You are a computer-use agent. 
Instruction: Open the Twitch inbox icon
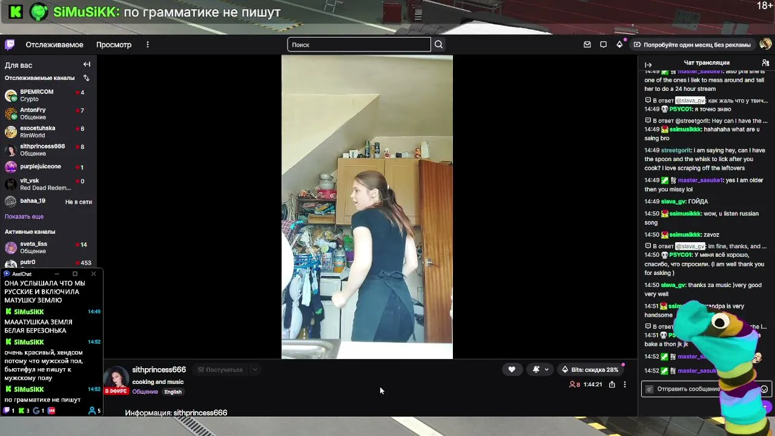[587, 44]
